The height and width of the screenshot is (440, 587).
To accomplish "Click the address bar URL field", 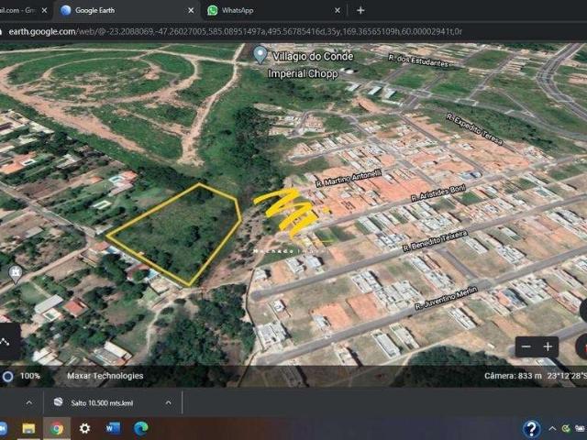I will pyautogui.click(x=275, y=30).
